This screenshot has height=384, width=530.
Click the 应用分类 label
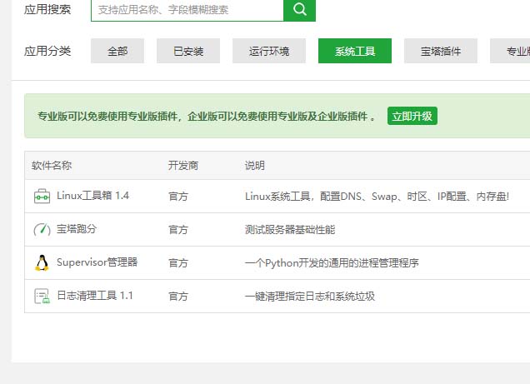47,51
